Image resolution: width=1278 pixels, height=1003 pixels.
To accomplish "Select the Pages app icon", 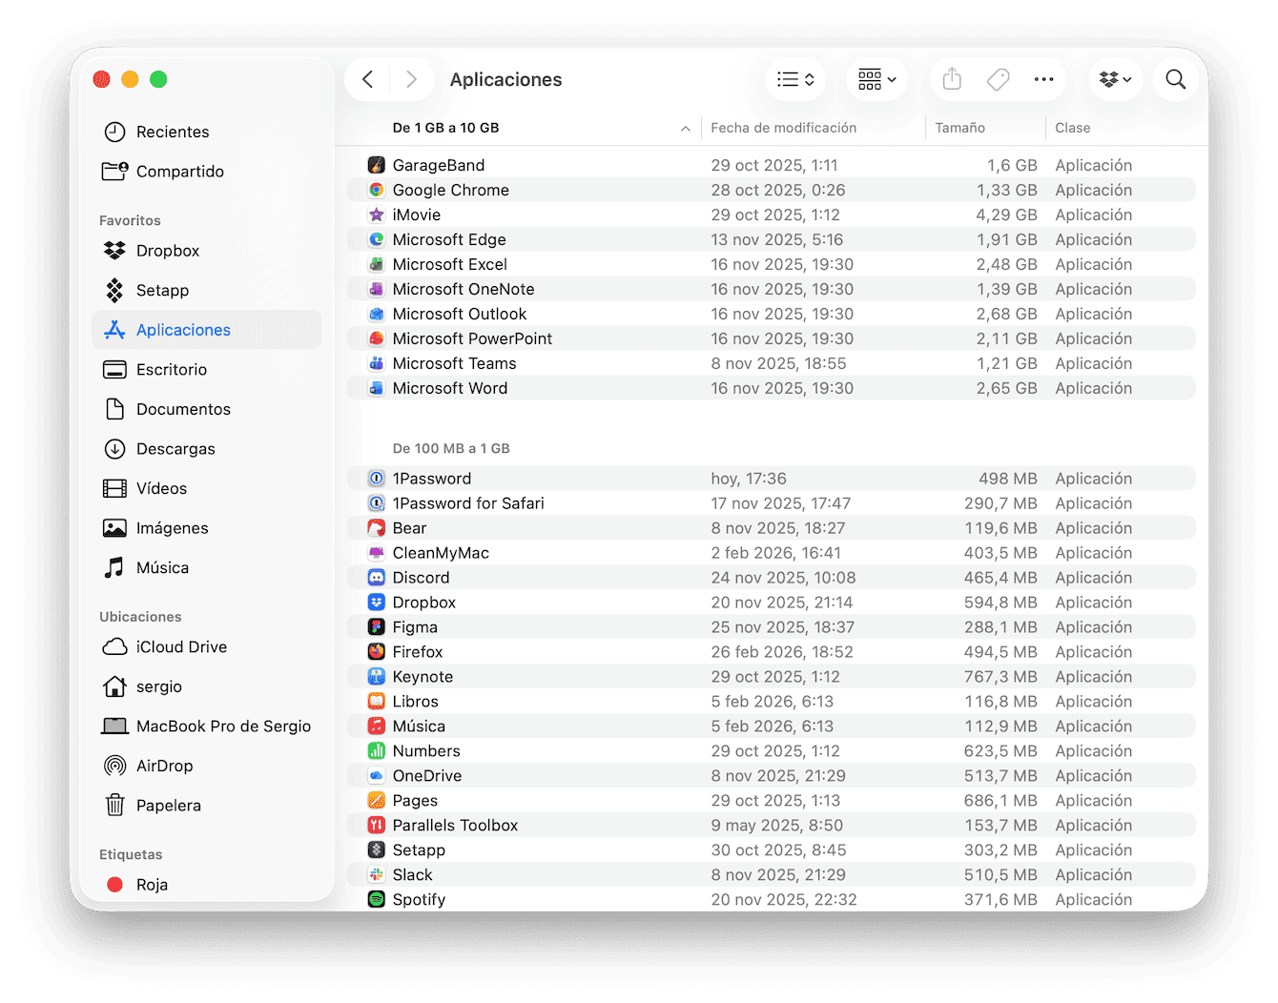I will click(377, 801).
